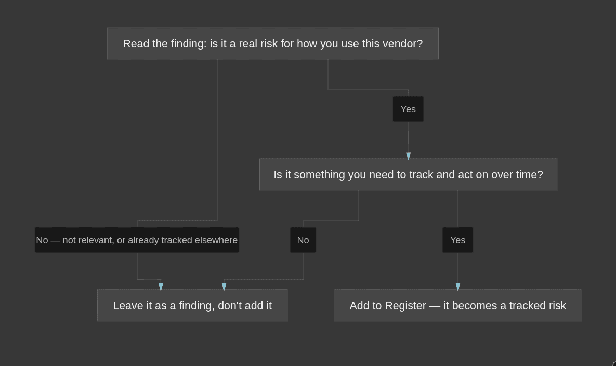Viewport: 616px width, 366px height.
Task: Click the arrowhead entering 'Add to Register' box
Action: [457, 287]
